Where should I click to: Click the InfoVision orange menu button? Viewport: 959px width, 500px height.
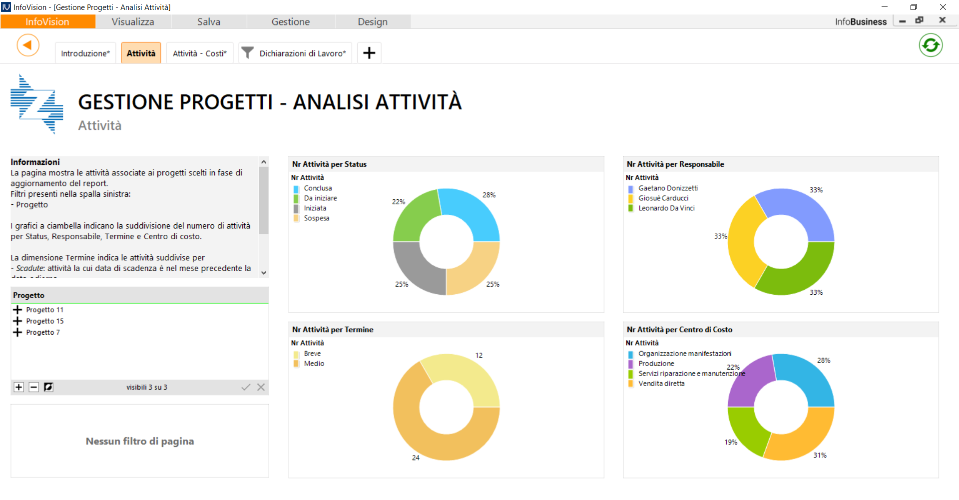(x=47, y=21)
